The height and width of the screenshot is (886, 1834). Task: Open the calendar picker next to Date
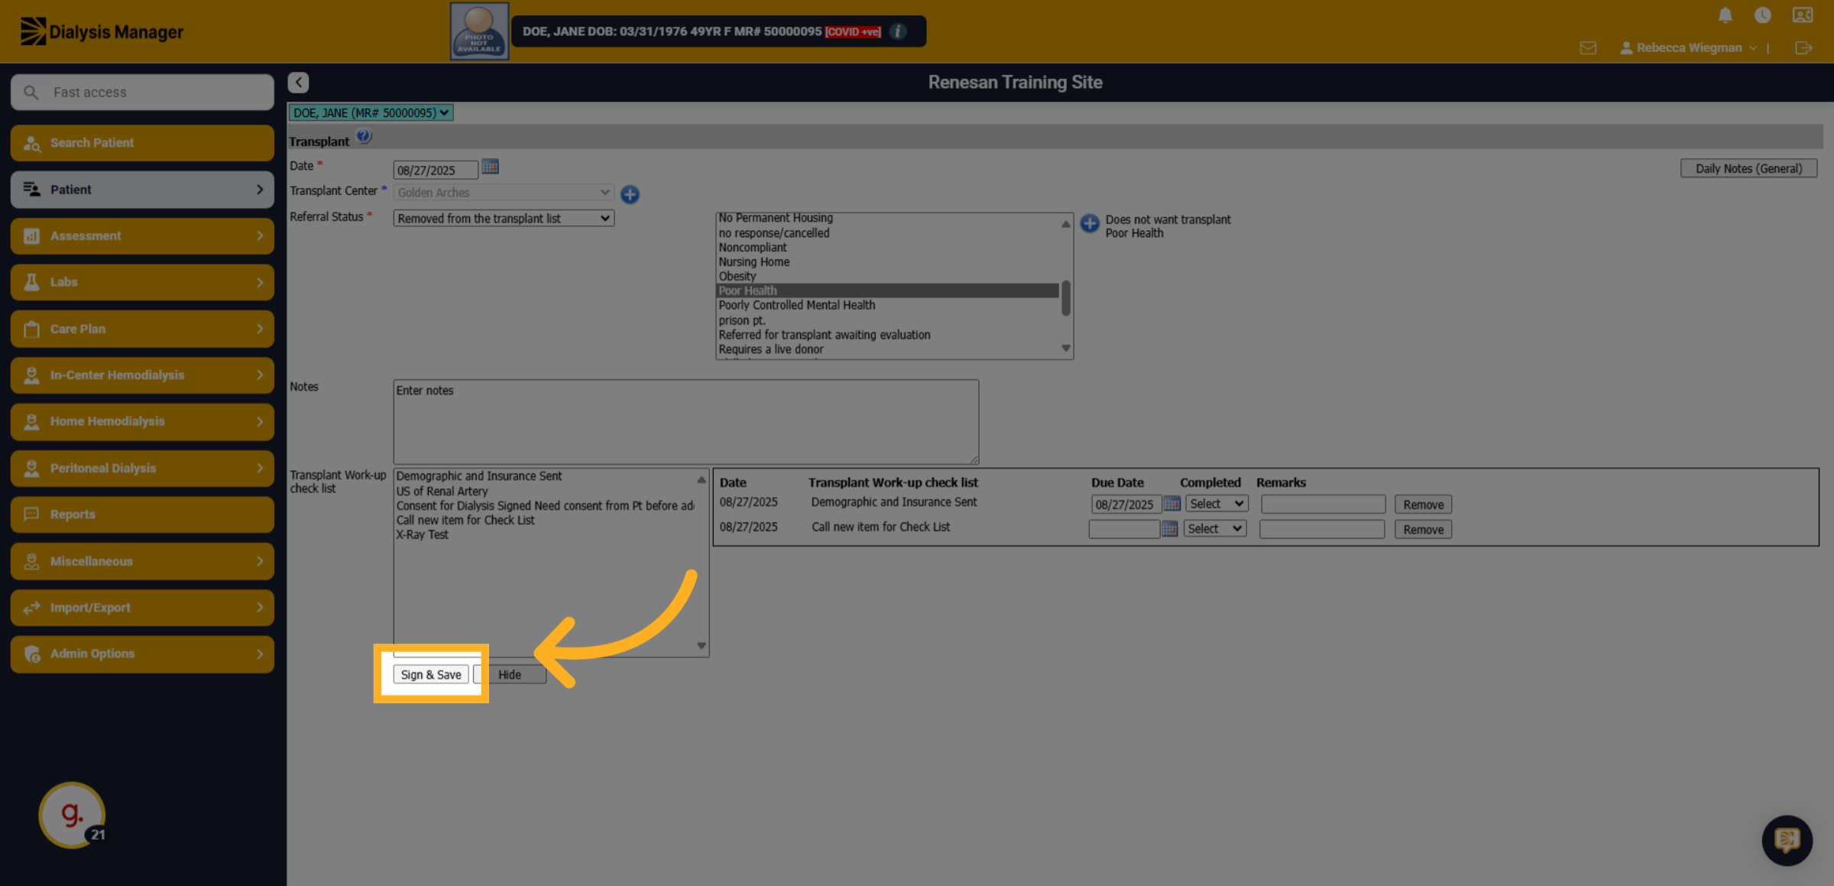point(490,167)
